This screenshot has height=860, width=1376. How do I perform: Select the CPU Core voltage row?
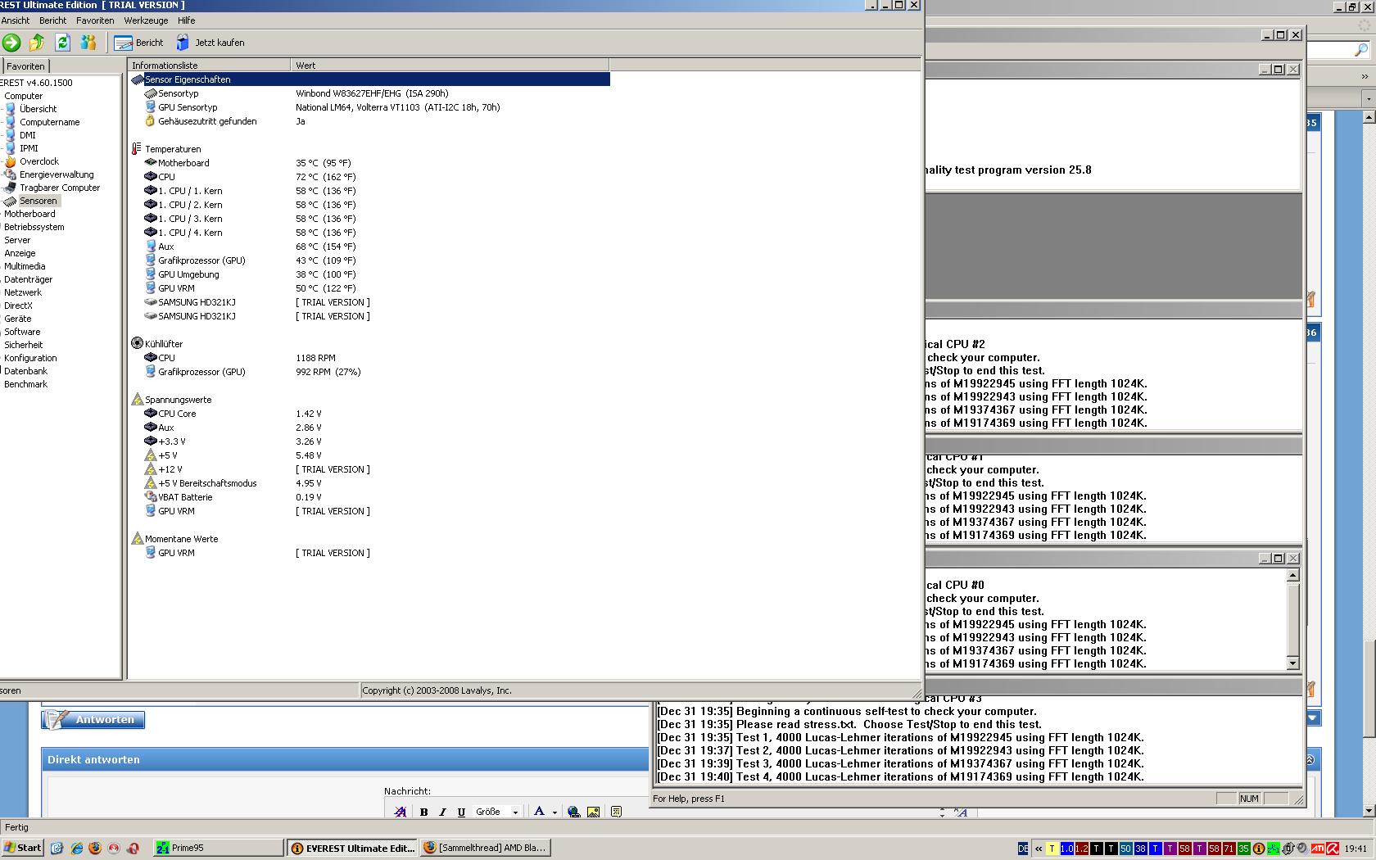tap(369, 414)
